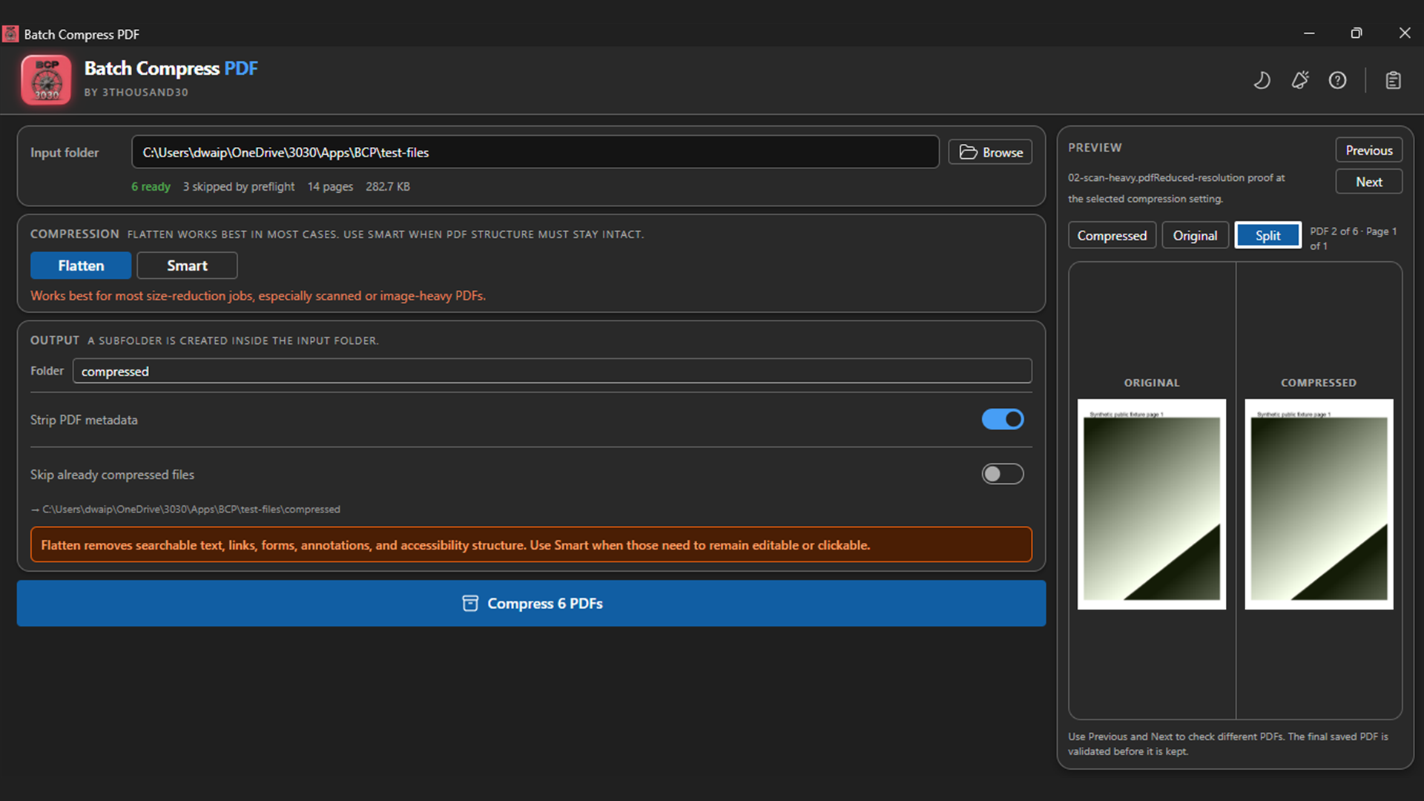
Task: Click the 'Use Previous and Next' help text
Action: pos(1228,744)
